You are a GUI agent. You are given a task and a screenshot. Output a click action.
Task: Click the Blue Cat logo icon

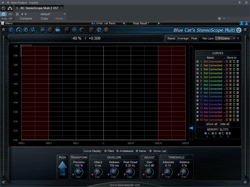click(239, 30)
